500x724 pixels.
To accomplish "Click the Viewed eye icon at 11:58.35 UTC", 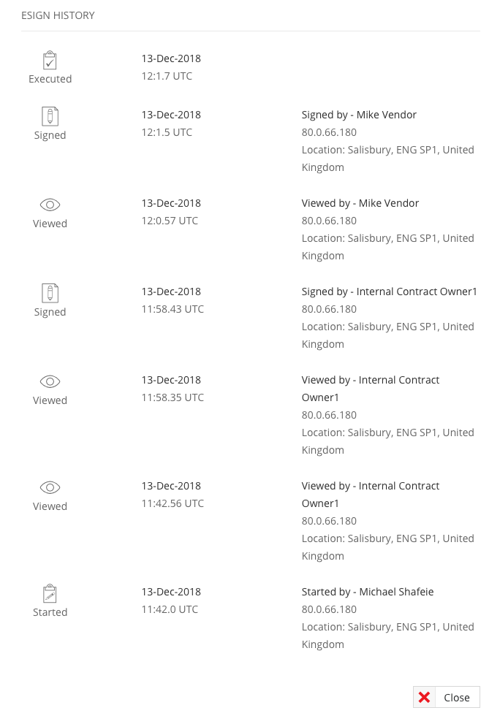I will tap(50, 381).
